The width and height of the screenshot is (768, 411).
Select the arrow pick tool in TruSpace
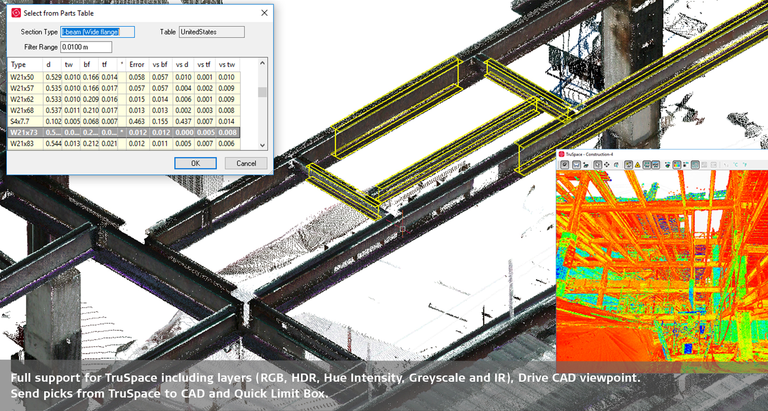click(x=597, y=165)
